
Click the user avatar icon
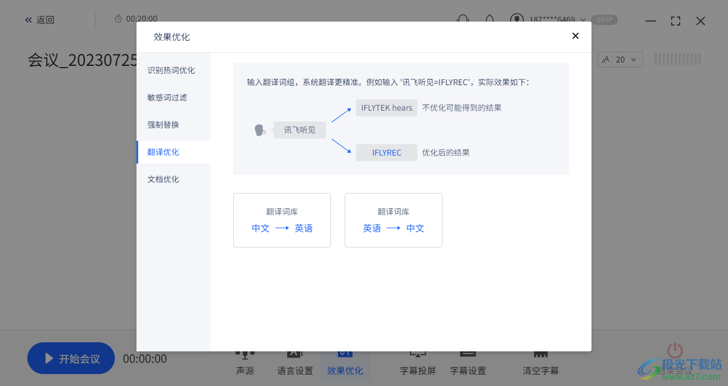point(516,19)
